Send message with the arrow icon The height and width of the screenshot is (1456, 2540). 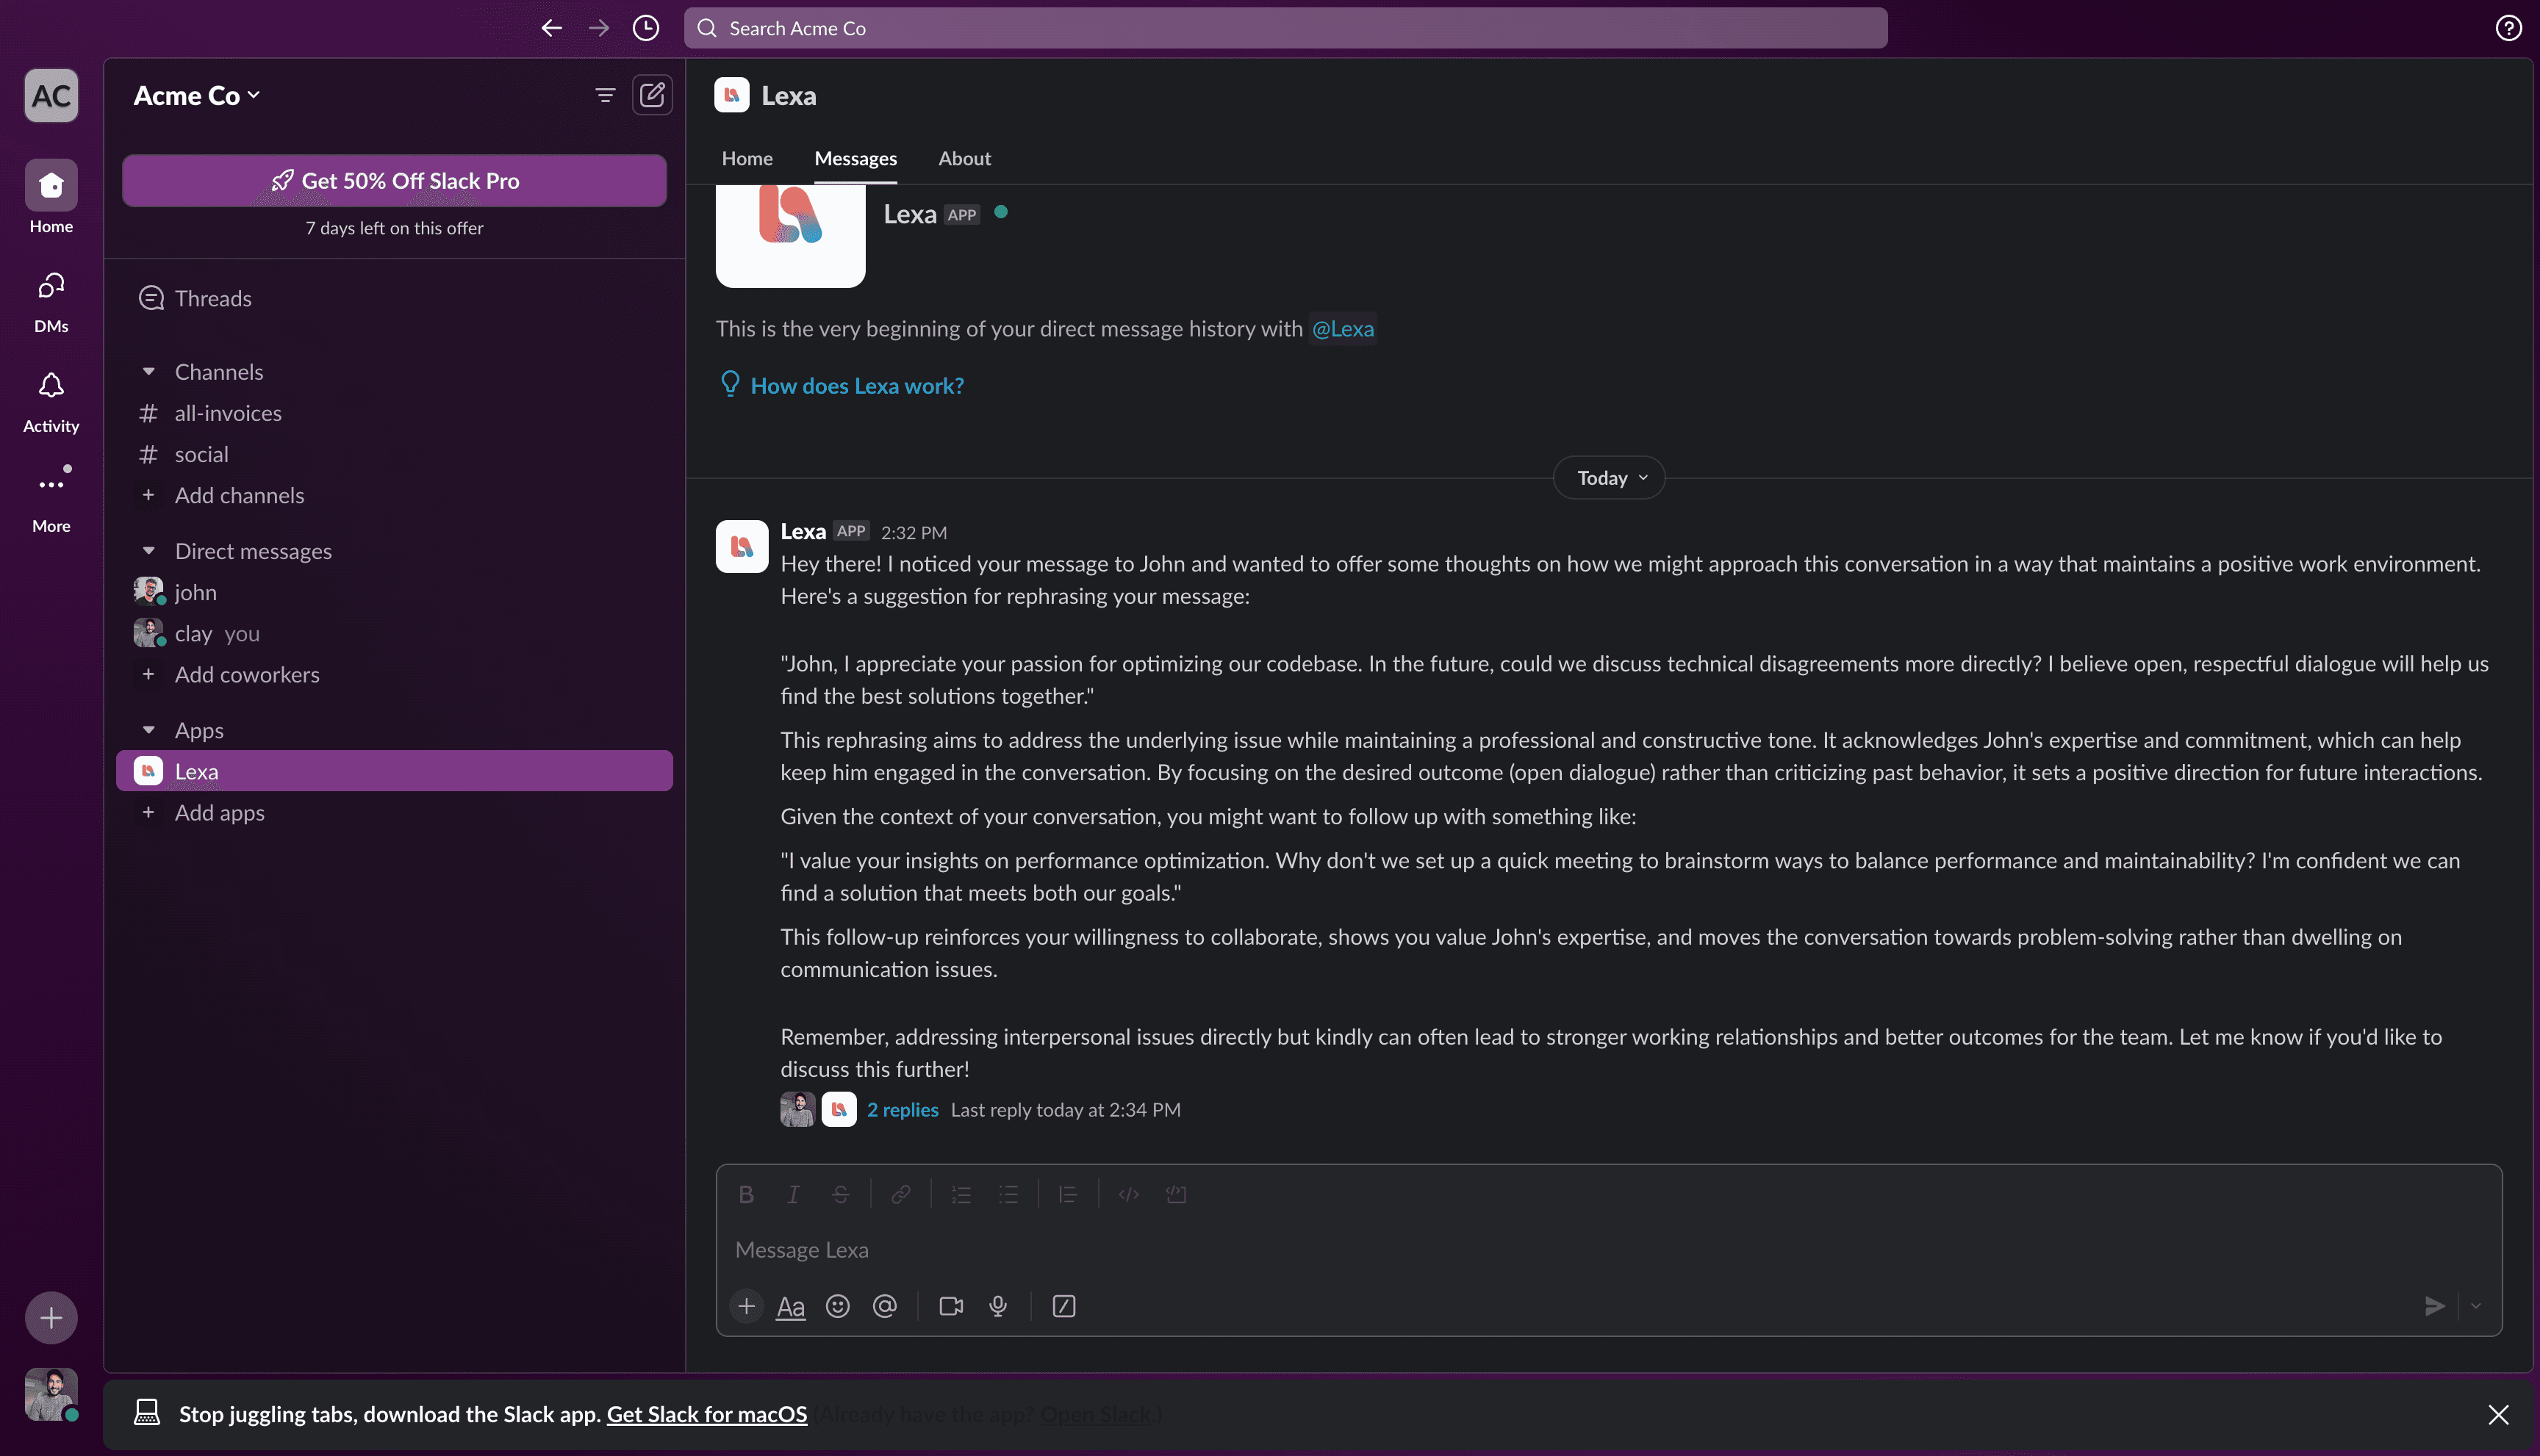[x=2435, y=1306]
